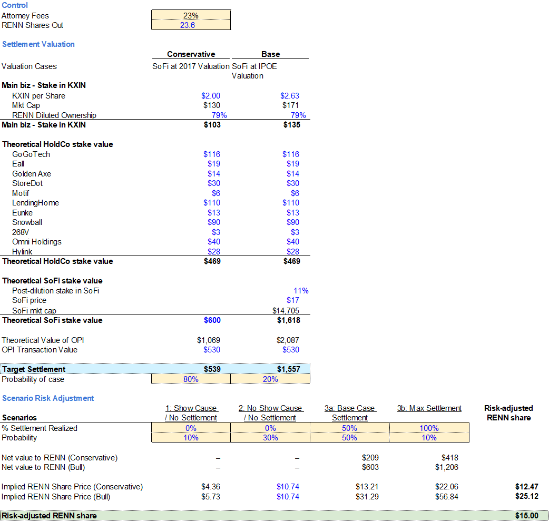
Task: Select the Attorney Fees 23% input cell
Action: [x=191, y=15]
